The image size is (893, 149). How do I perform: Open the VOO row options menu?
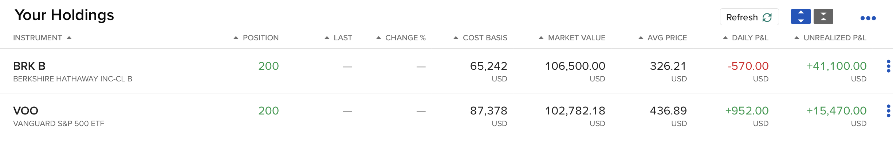[x=888, y=111]
